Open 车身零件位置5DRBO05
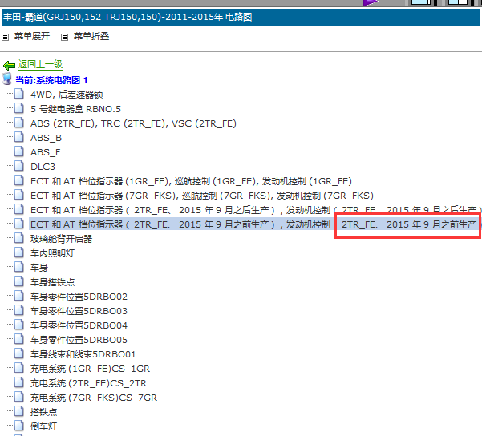482x436 pixels. (79, 340)
